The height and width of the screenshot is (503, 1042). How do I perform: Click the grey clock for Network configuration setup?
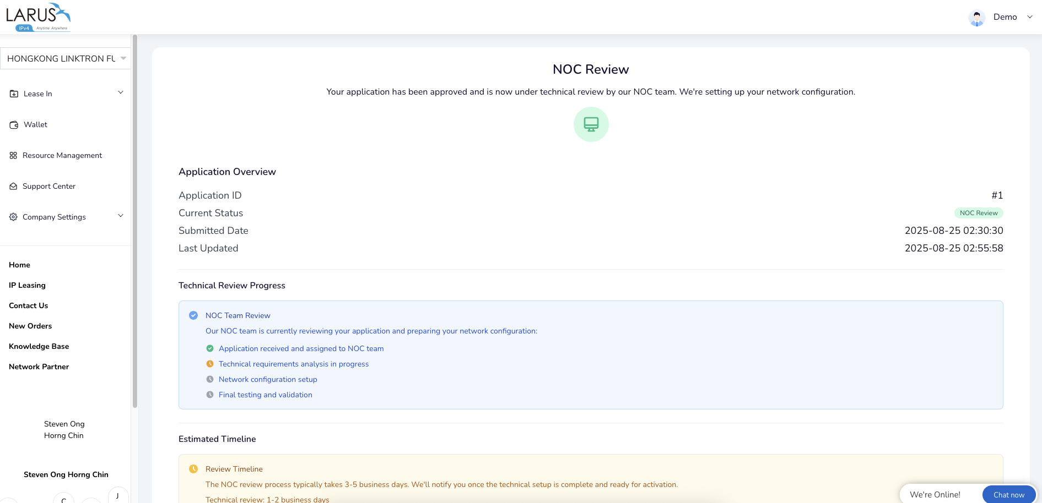210,379
